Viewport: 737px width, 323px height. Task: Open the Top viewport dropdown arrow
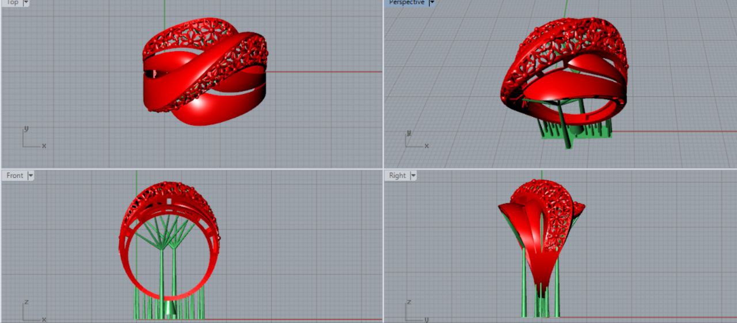(x=26, y=3)
